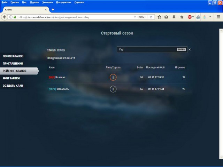Reload the page with the refresh icon
The width and height of the screenshot is (223, 167).
(x=151, y=17)
